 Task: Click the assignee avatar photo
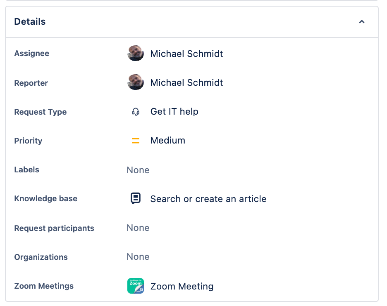click(136, 53)
